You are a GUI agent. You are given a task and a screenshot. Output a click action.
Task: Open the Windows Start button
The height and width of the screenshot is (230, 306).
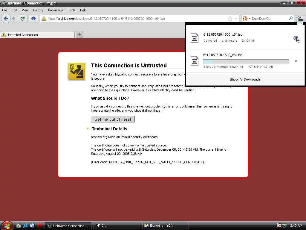click(x=7, y=226)
